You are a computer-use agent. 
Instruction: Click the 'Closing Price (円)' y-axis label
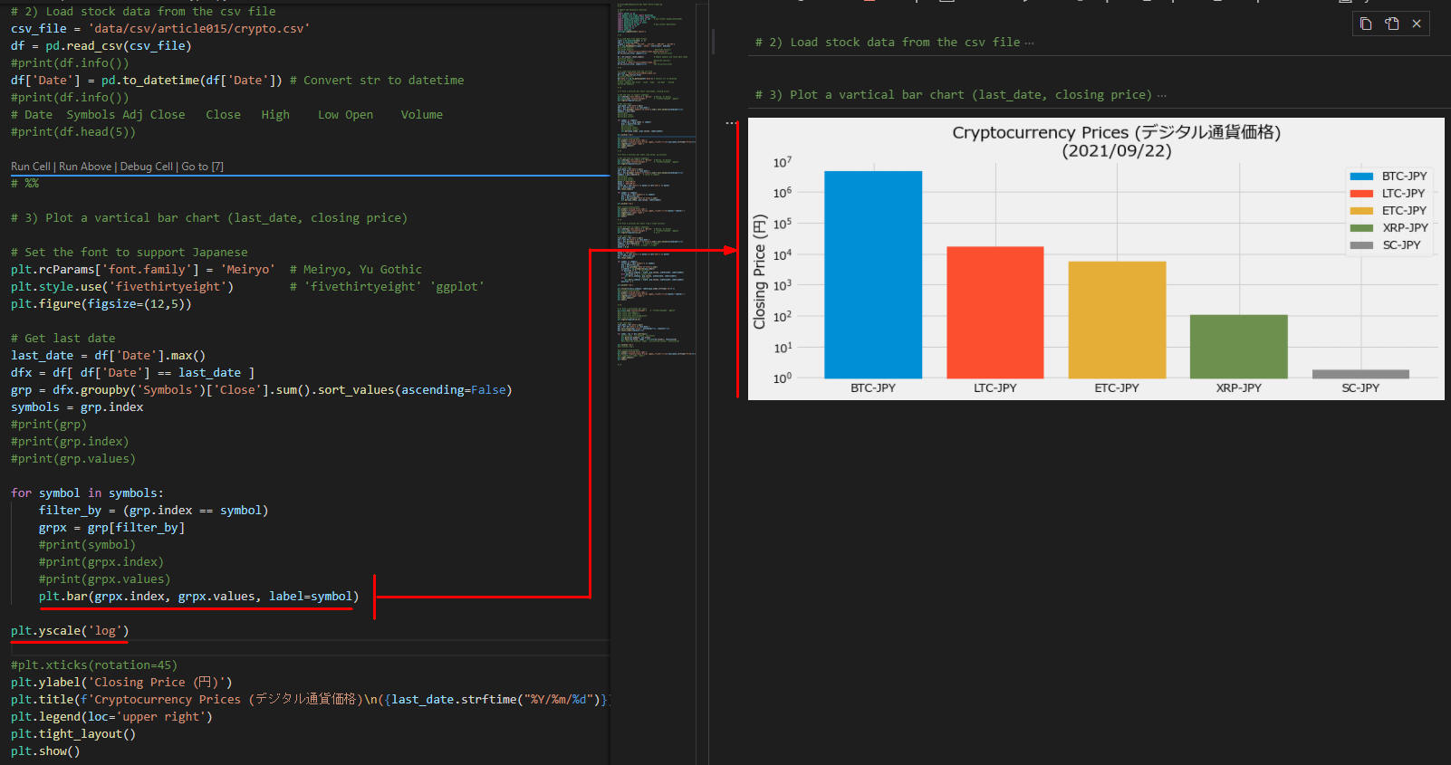(x=760, y=272)
